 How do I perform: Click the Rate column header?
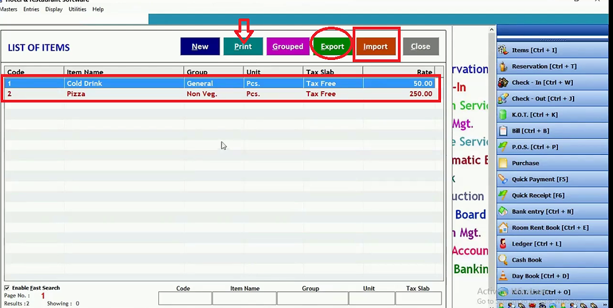point(399,72)
